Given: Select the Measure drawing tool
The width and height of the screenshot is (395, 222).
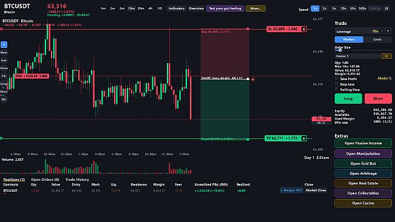Looking at the screenshot, I should [x=4, y=52].
